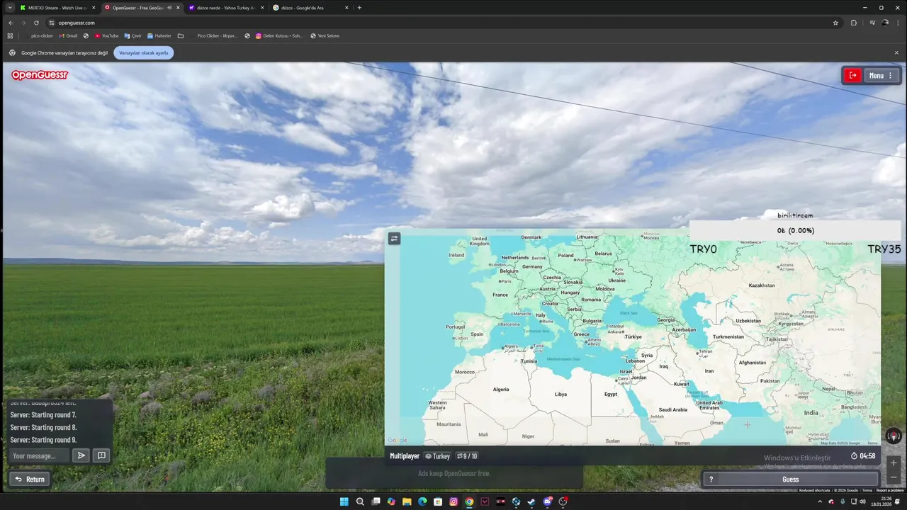Click the 04:58 round timer
Viewport: 907px width, 510px height.
[863, 456]
